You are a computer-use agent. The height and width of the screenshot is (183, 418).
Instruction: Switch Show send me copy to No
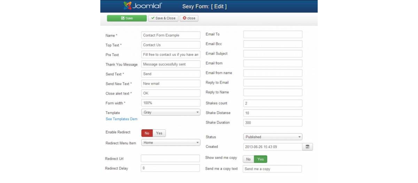[x=248, y=159]
